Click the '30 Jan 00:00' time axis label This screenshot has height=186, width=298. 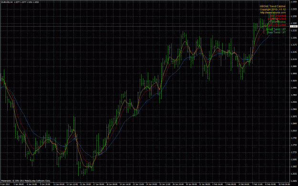[191, 184]
